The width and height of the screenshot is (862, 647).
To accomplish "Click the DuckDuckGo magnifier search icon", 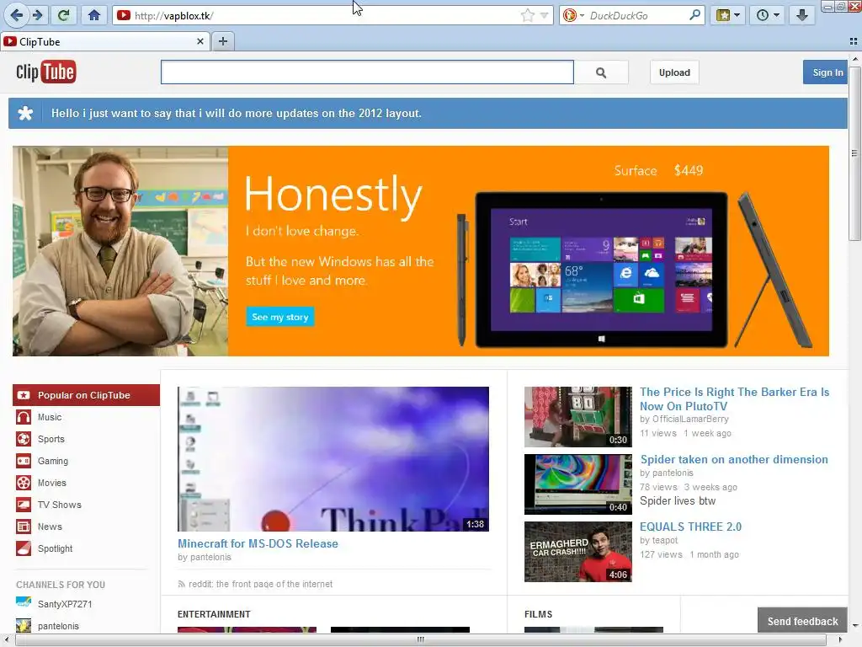I will point(695,15).
